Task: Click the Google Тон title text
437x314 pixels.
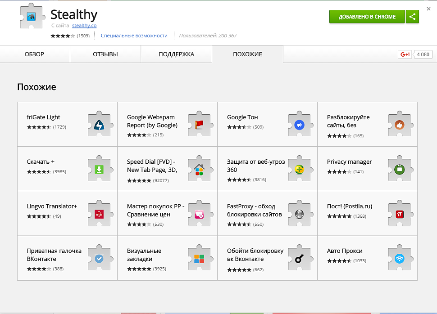Action: tap(242, 117)
